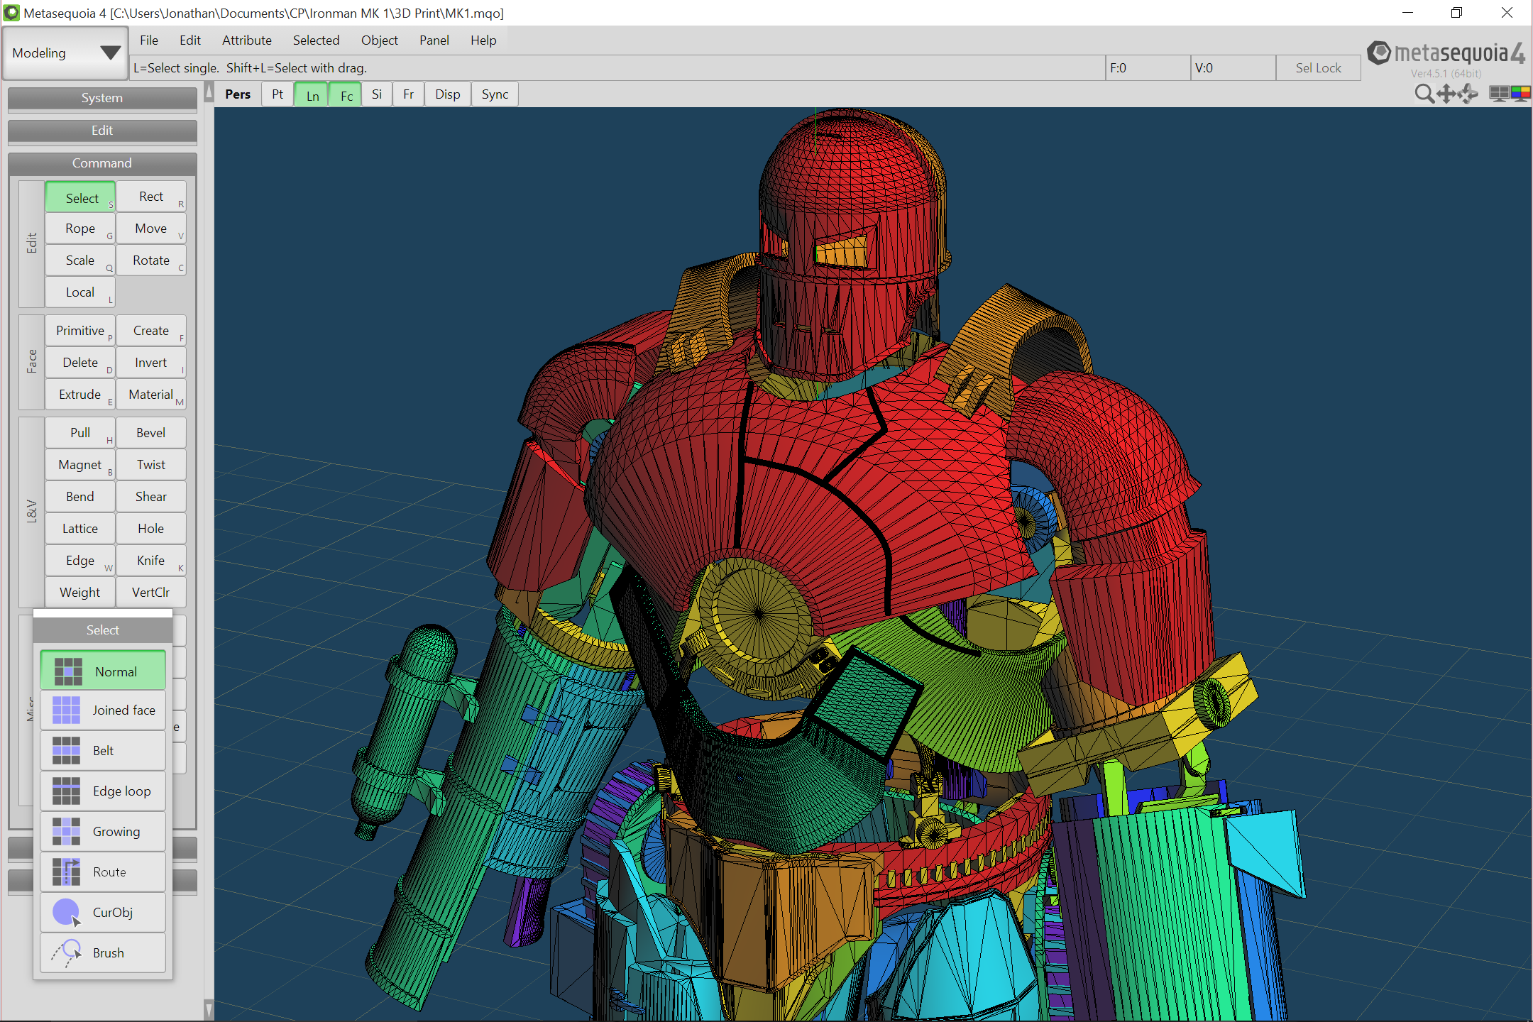
Task: Choose Normal selection mode
Action: [x=103, y=671]
